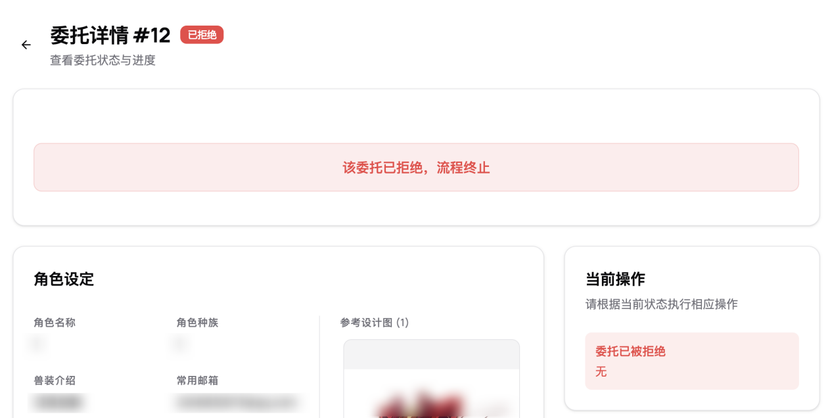Click the 兽装介绍 field label
This screenshot has height=418, width=832.
point(55,381)
